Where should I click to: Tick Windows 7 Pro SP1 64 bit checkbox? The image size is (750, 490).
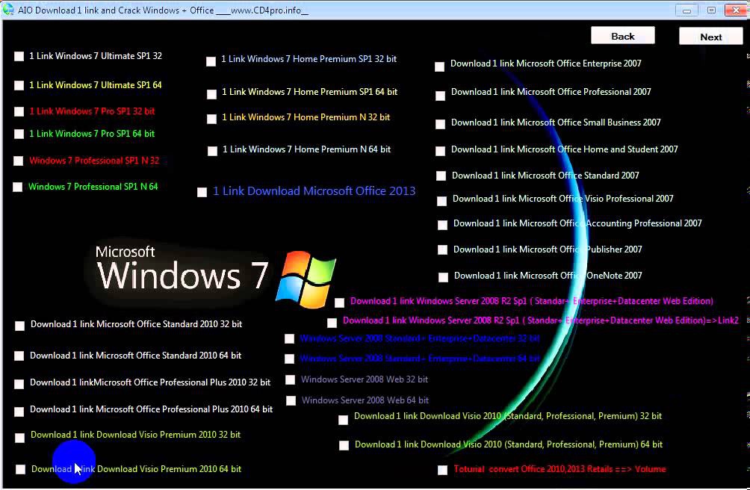19,134
